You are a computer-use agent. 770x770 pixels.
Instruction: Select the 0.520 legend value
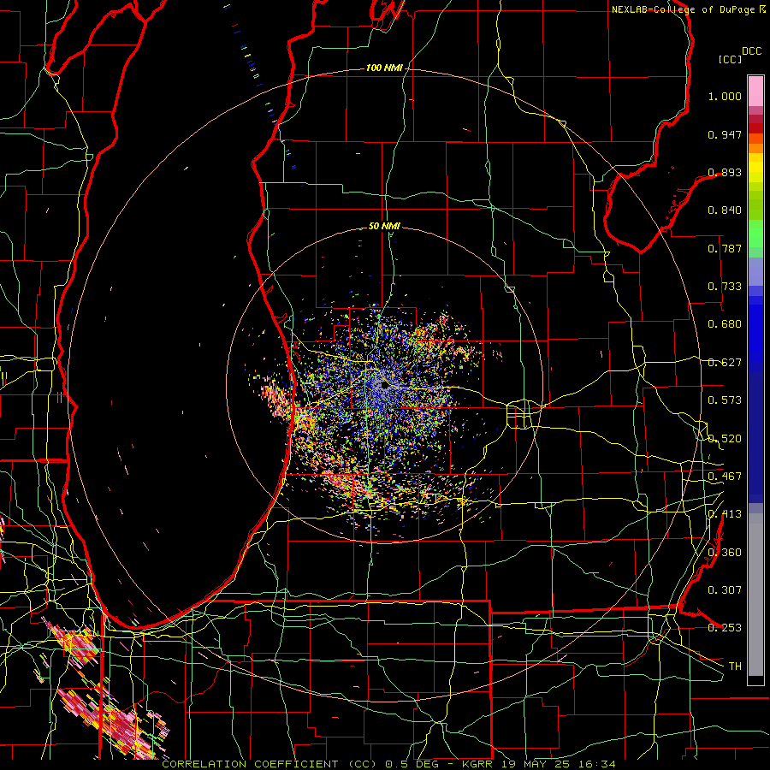click(725, 439)
